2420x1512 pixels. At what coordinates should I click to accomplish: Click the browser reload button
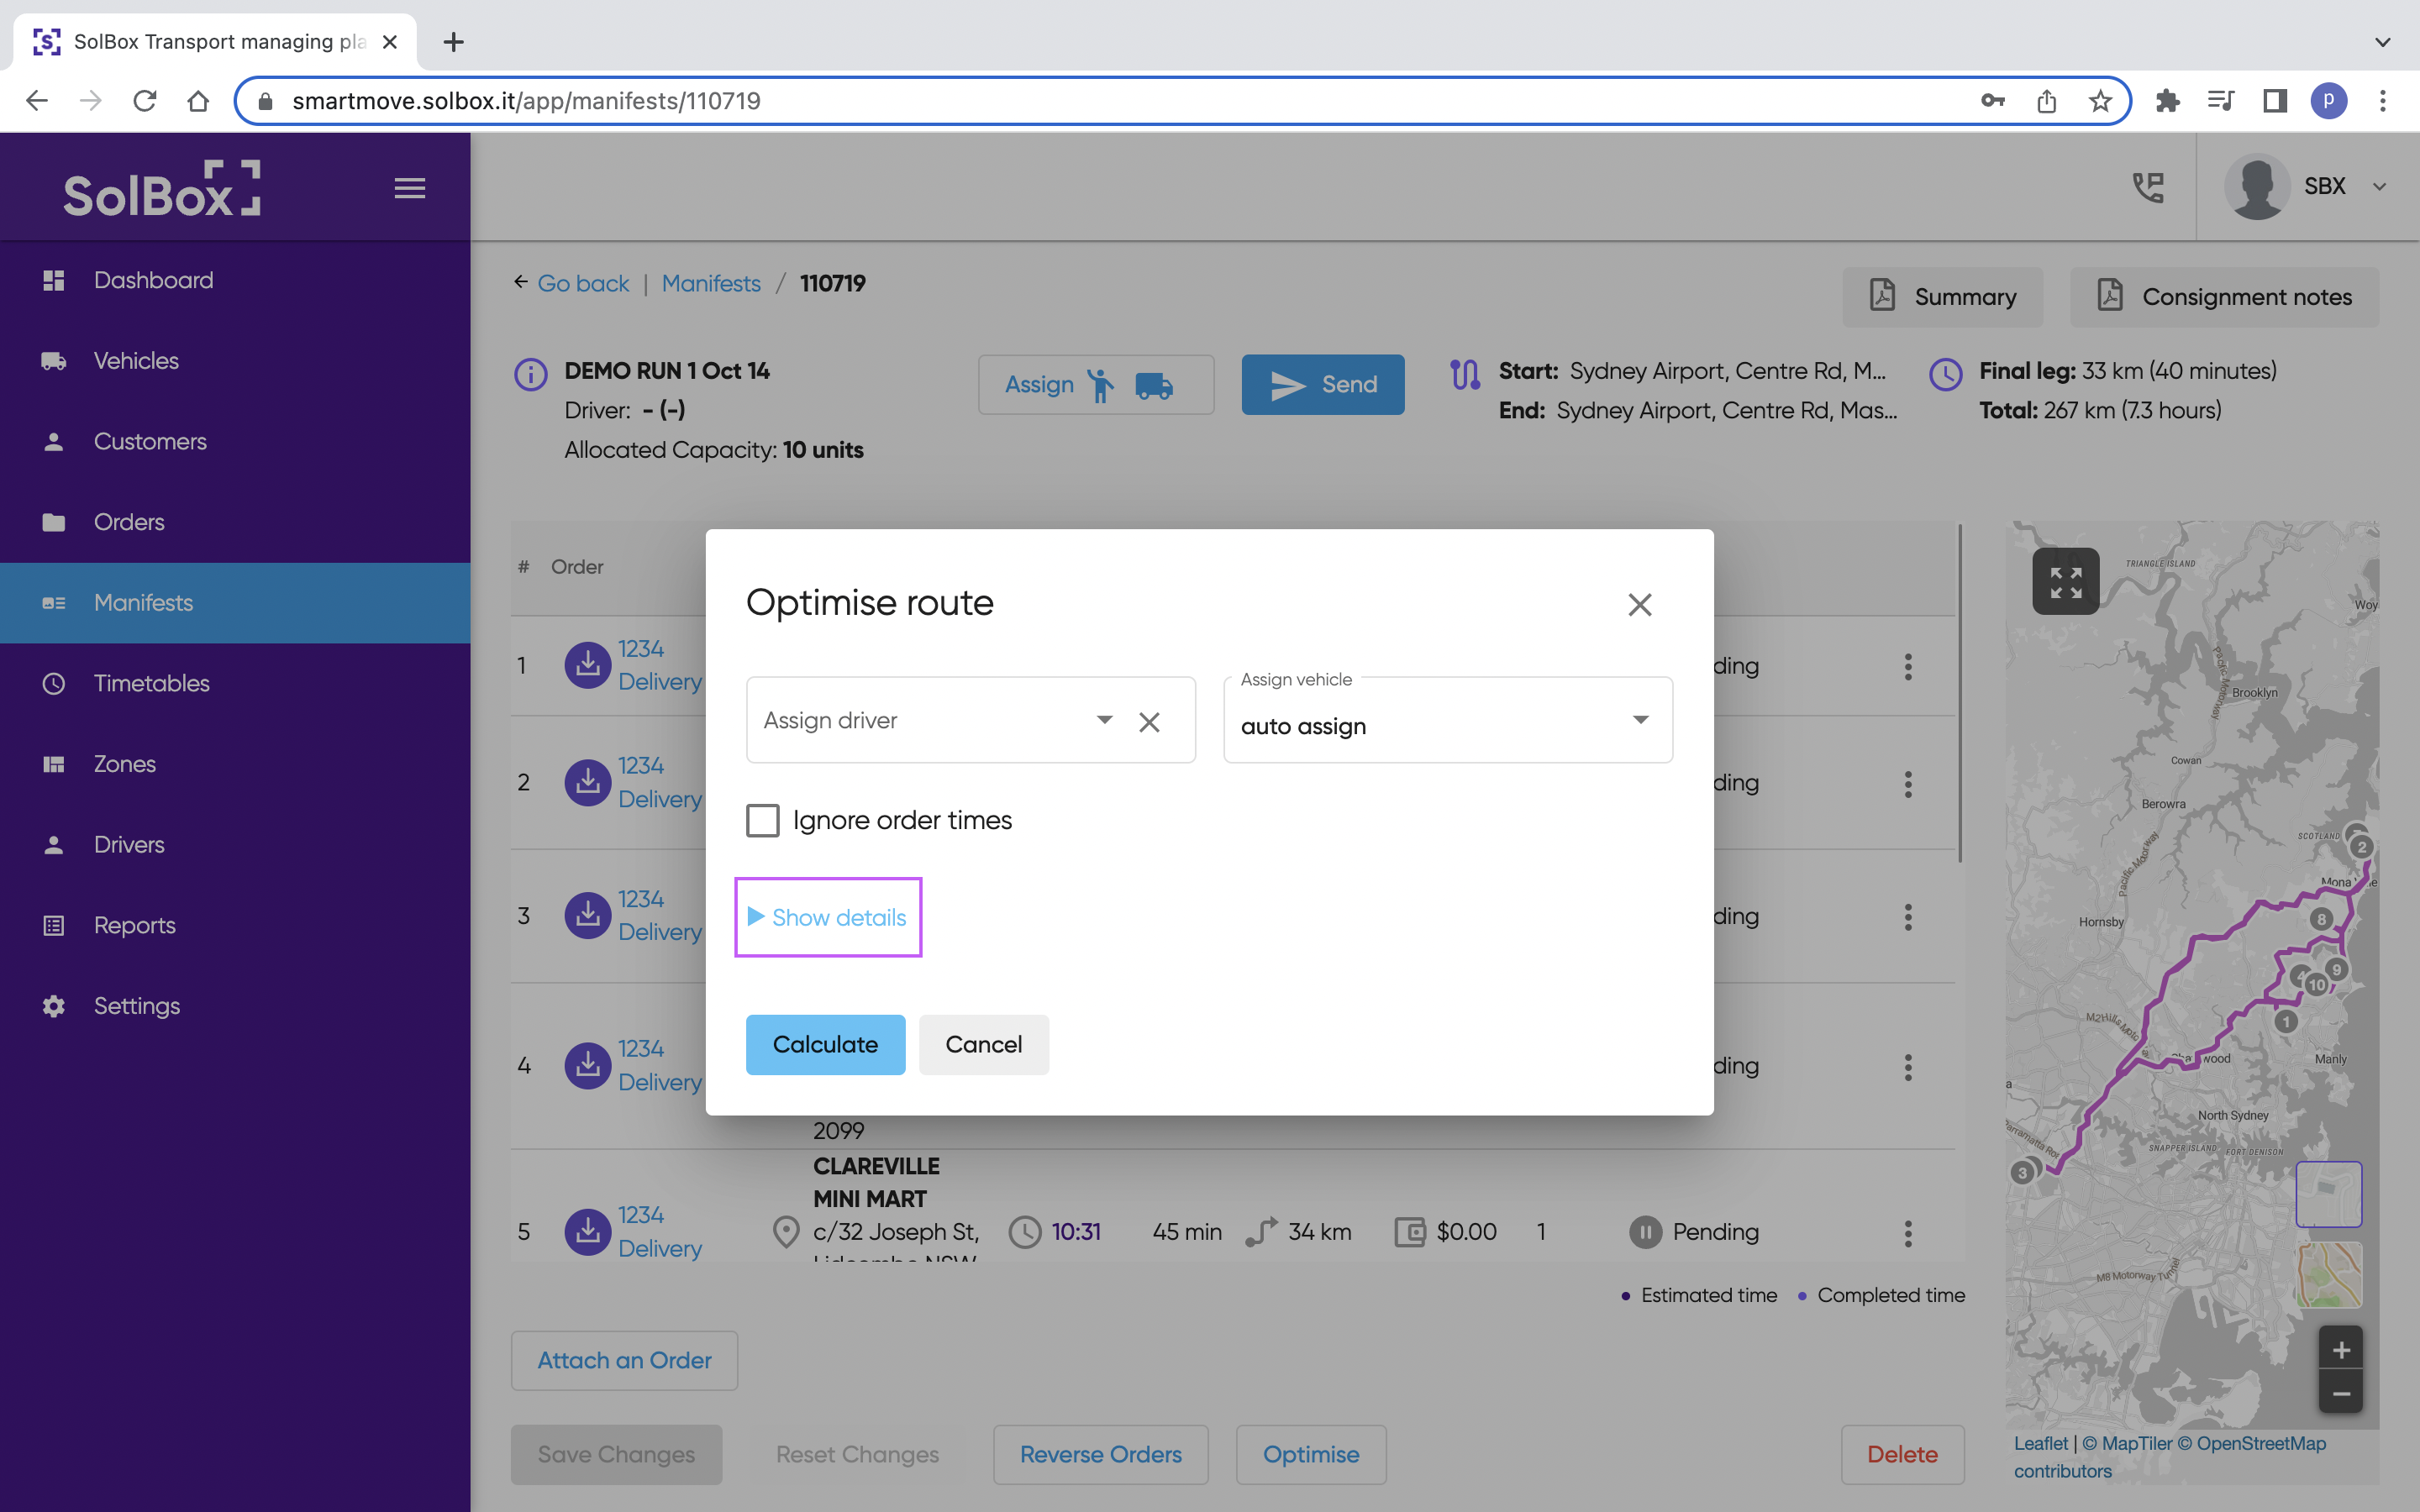click(145, 101)
